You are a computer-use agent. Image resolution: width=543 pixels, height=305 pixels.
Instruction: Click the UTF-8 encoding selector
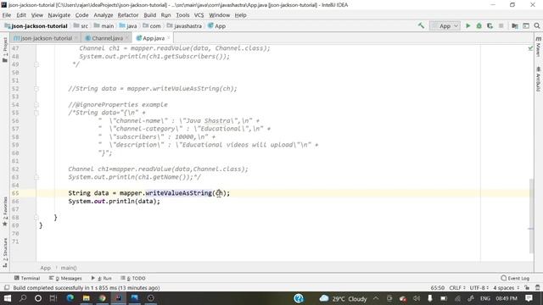479,288
